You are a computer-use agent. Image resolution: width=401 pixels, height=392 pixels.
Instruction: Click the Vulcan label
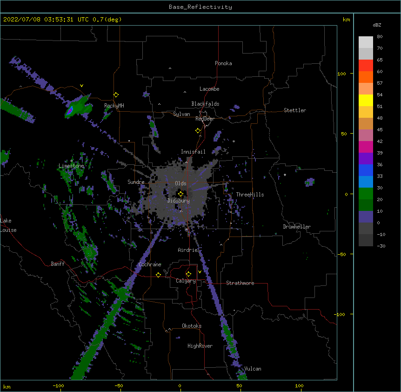point(253,369)
